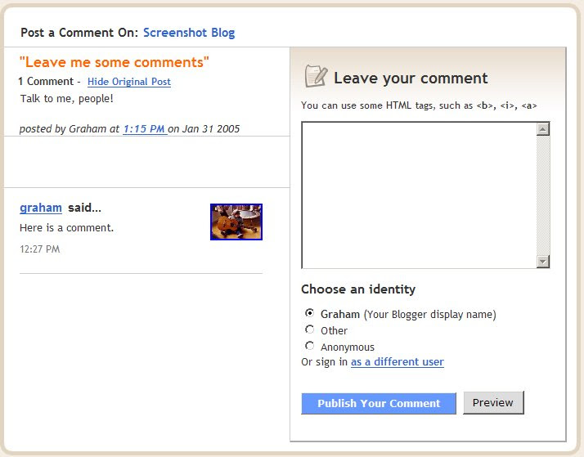The width and height of the screenshot is (584, 457).
Task: Select the Other identity option
Action: [x=309, y=329]
